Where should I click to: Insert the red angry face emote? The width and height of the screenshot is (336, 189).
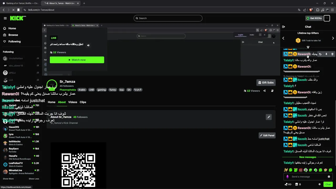[x=301, y=170]
